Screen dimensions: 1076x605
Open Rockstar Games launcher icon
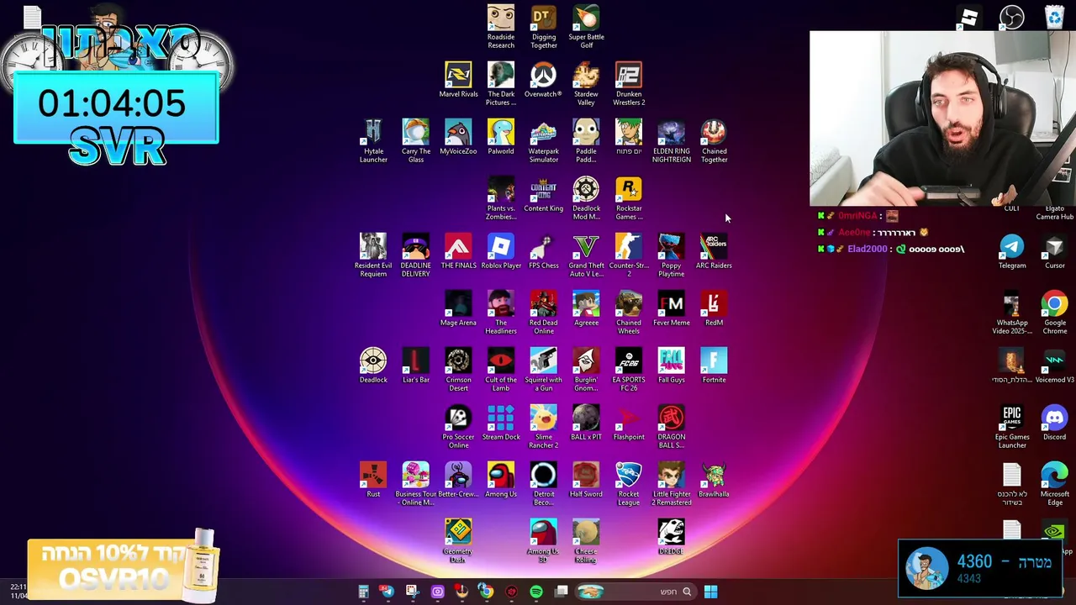(629, 197)
